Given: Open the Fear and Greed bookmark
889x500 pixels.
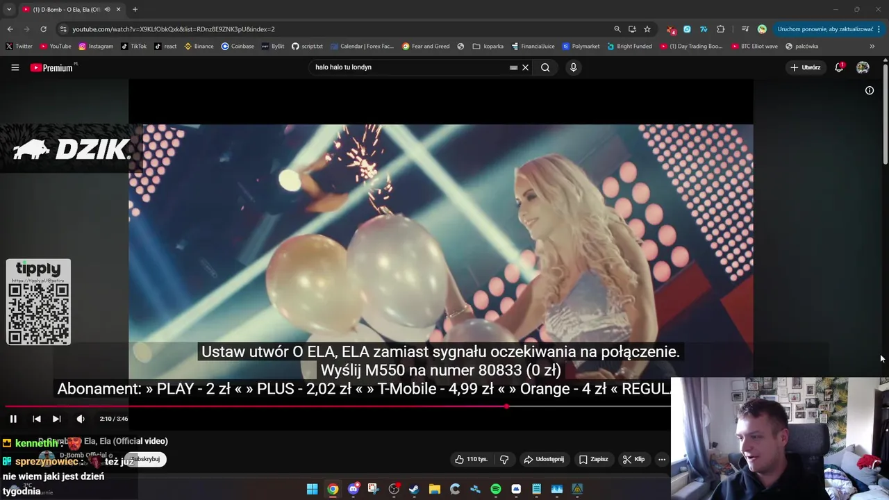Looking at the screenshot, I should (426, 47).
